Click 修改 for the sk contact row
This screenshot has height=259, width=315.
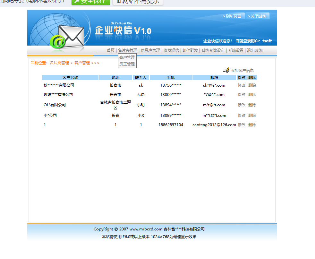242,85
